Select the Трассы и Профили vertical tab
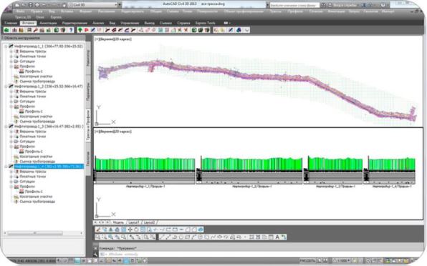This screenshot has height=266, width=427. 88,125
